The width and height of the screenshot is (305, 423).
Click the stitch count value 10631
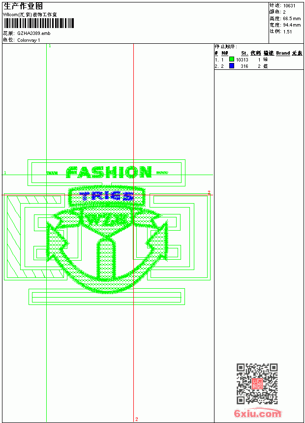click(289, 6)
